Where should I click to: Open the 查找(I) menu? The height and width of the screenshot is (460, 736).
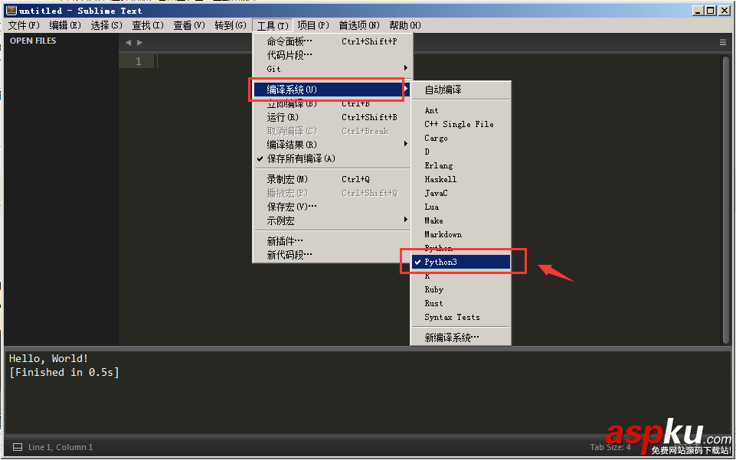[x=148, y=25]
